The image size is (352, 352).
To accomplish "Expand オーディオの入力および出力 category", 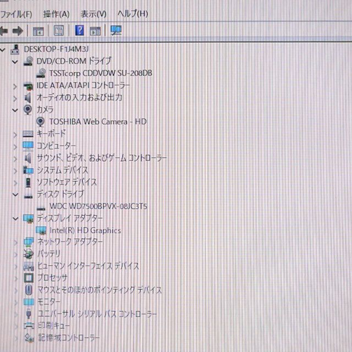I will [x=15, y=98].
